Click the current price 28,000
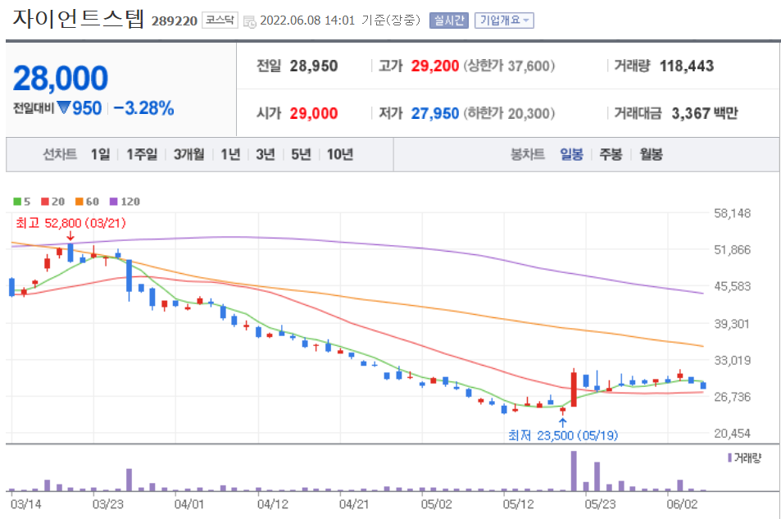The height and width of the screenshot is (519, 781). tap(61, 78)
